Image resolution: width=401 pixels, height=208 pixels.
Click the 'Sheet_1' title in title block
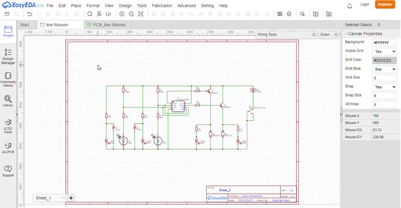coord(225,190)
